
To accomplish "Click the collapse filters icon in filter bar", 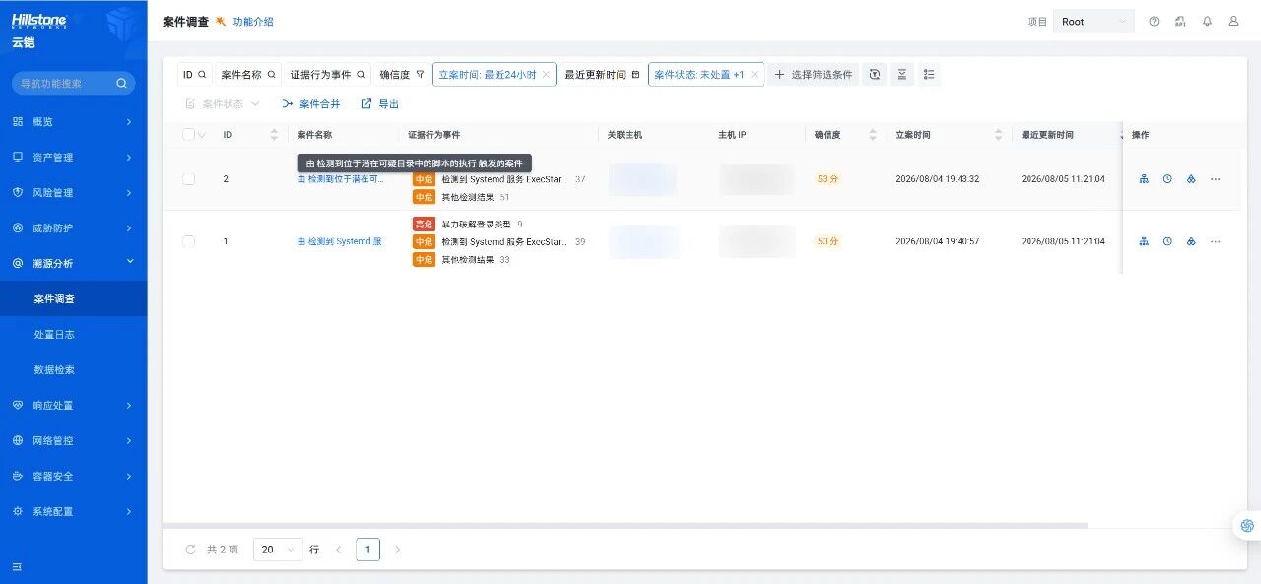I will [x=901, y=75].
